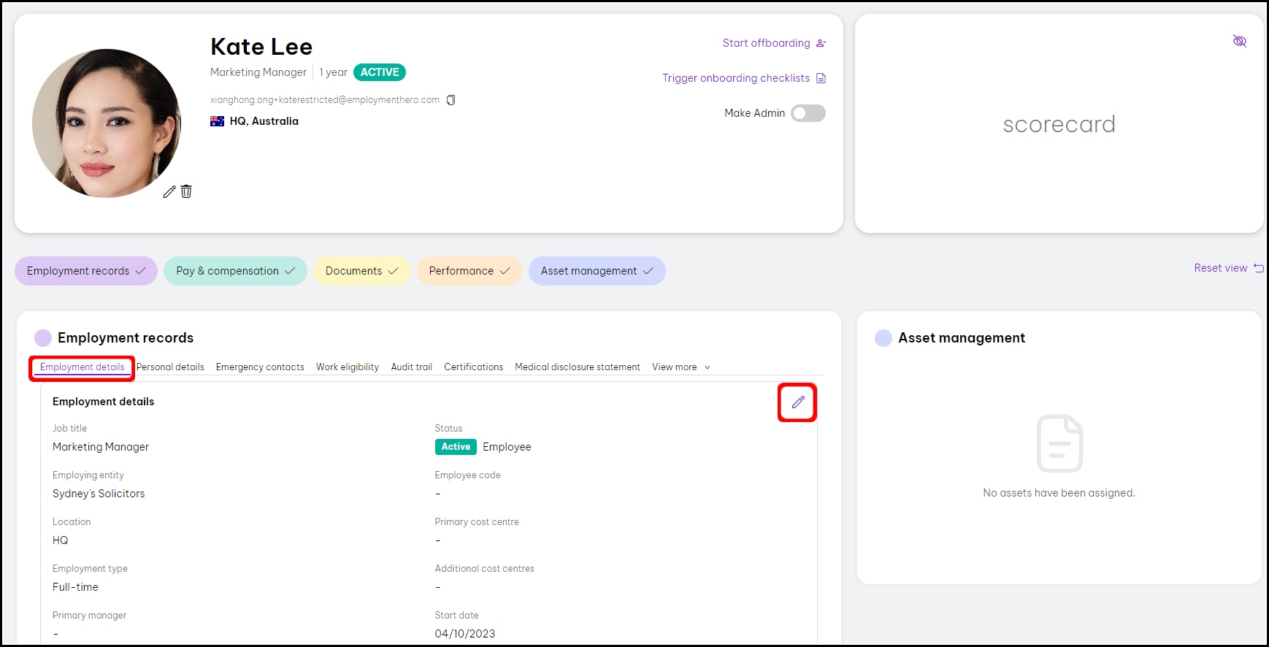The height and width of the screenshot is (647, 1269).
Task: Open the Audit trail tab
Action: (x=411, y=367)
